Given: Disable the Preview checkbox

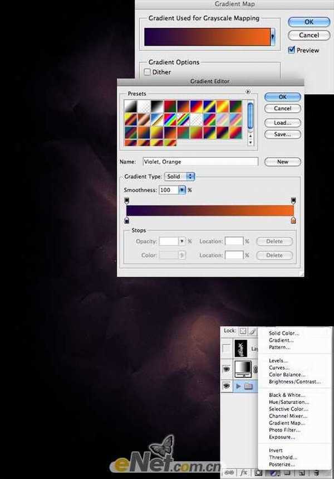Looking at the screenshot, I should click(x=291, y=50).
